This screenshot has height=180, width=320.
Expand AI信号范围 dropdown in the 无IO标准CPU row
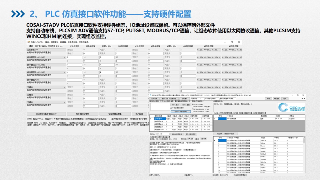coord(209,50)
